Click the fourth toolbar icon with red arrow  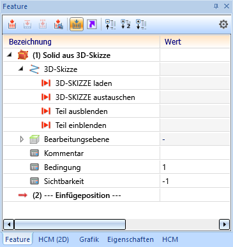pyautogui.click(x=58, y=24)
